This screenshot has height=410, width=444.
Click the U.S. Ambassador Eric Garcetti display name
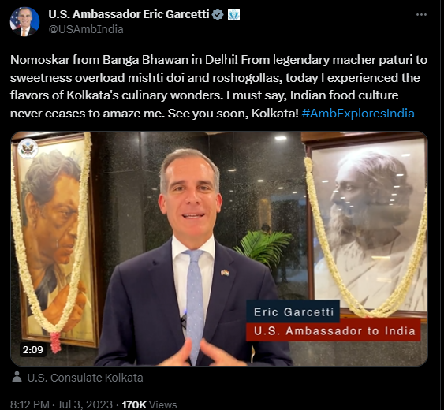(x=129, y=14)
